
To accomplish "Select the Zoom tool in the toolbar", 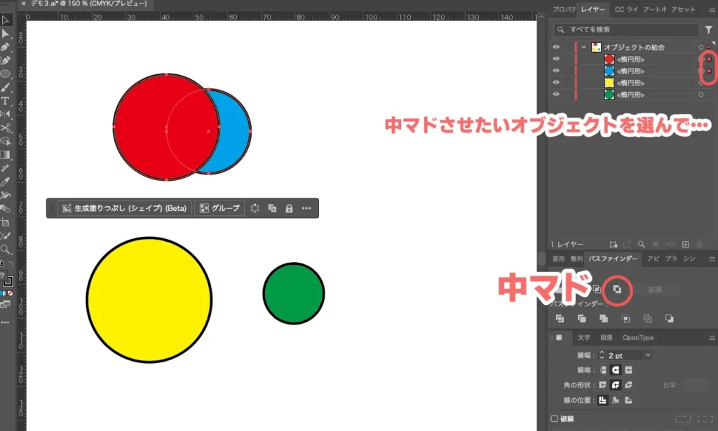I will coord(6,249).
